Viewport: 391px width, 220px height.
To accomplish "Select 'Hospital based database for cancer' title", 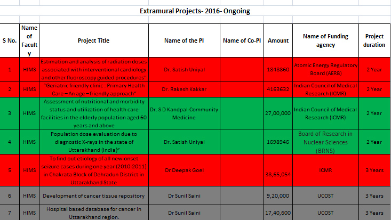I will 94,213.
